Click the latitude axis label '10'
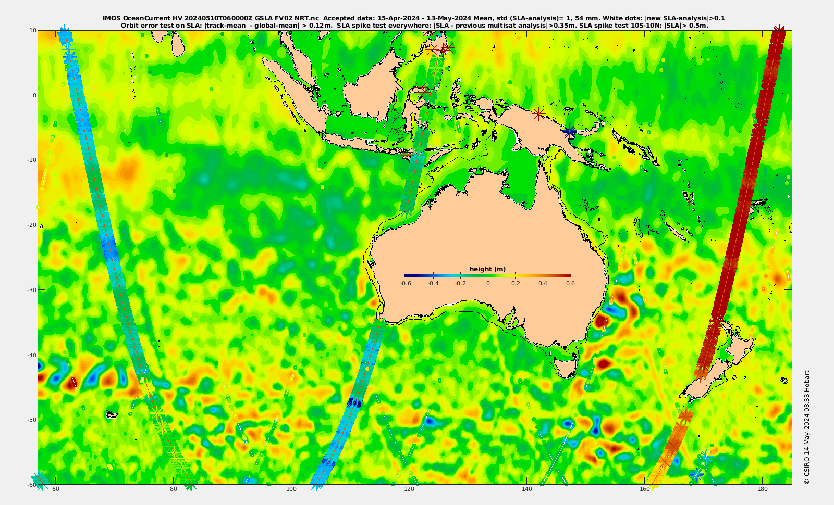834x505 pixels. pyautogui.click(x=33, y=31)
